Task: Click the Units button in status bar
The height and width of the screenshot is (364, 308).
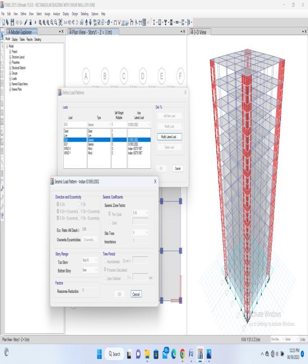Action: pyautogui.click(x=303, y=340)
